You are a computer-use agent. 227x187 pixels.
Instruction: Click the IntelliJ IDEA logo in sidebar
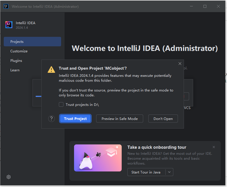[9, 25]
